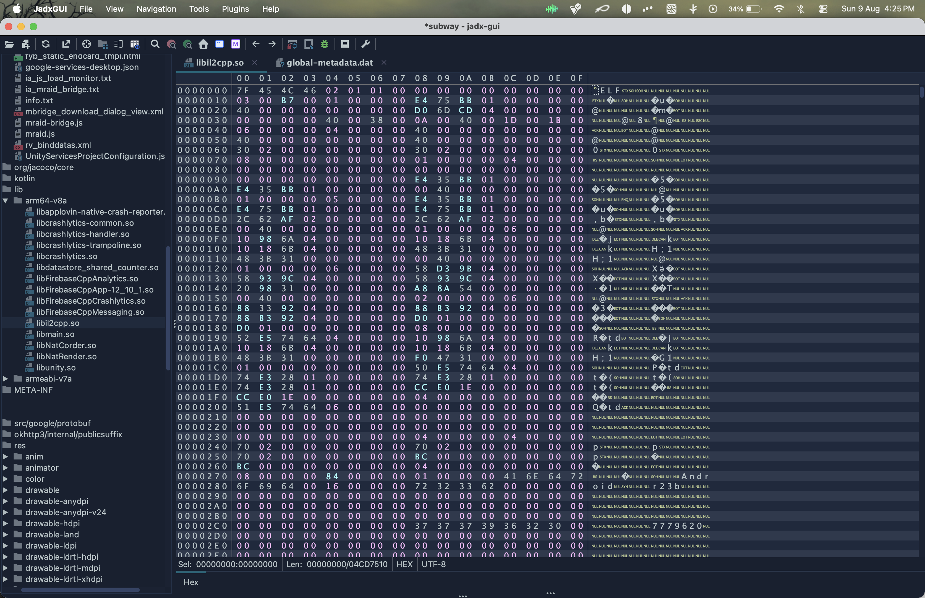The image size is (925, 598).
Task: Open the View menu
Action: click(114, 9)
